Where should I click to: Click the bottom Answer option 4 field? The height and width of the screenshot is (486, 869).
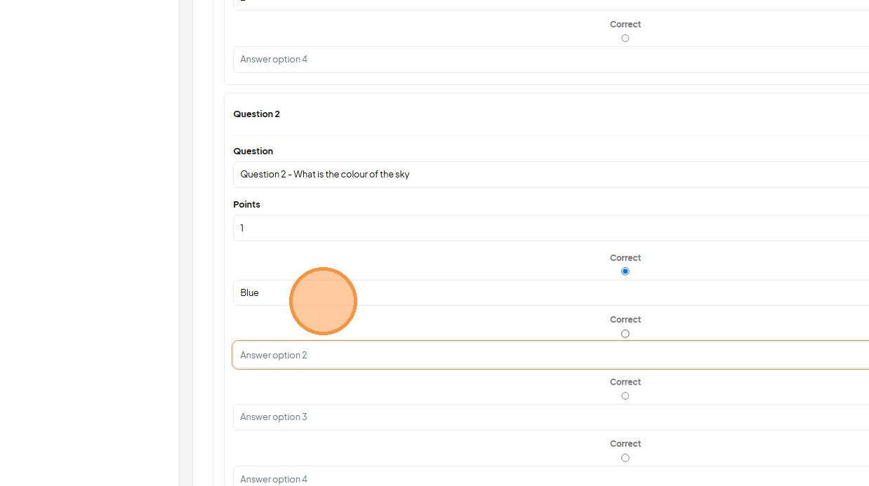click(x=551, y=476)
